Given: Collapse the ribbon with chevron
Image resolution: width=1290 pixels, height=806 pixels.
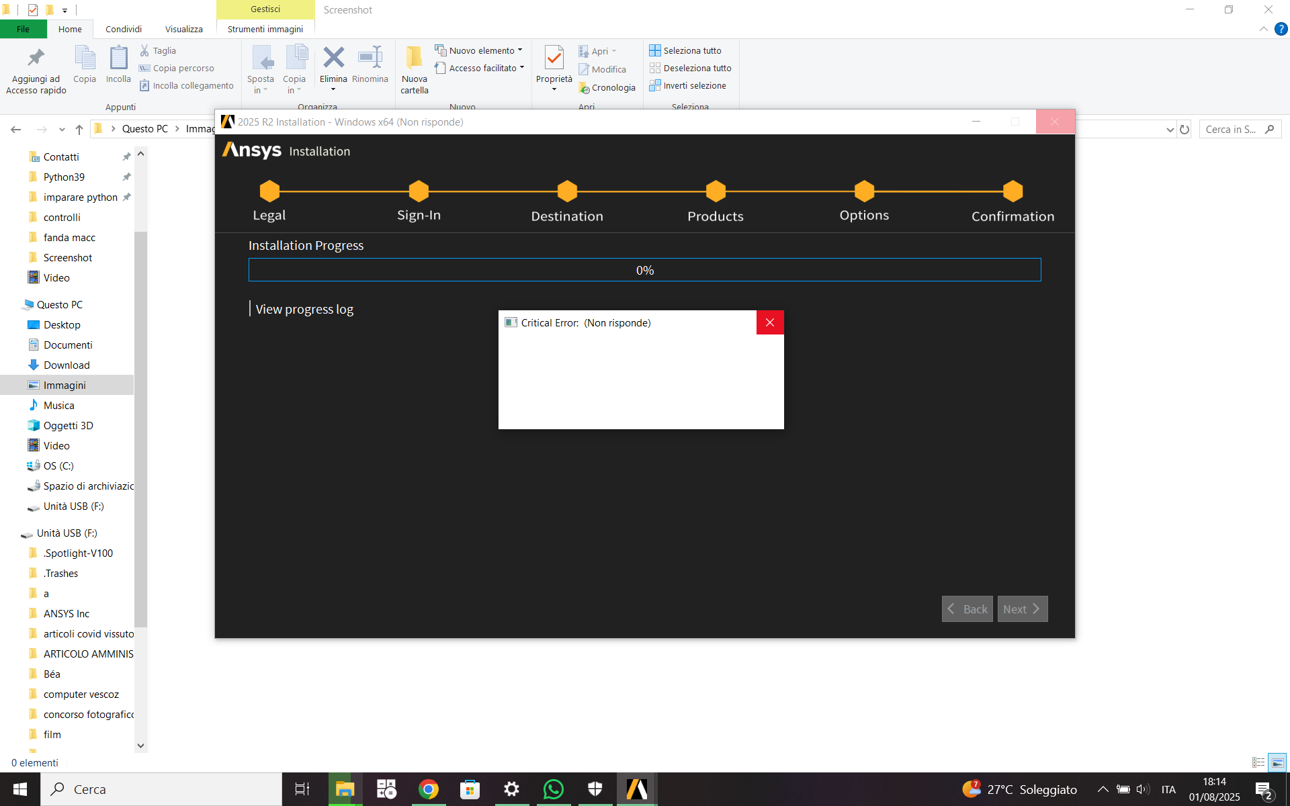Looking at the screenshot, I should point(1264,29).
